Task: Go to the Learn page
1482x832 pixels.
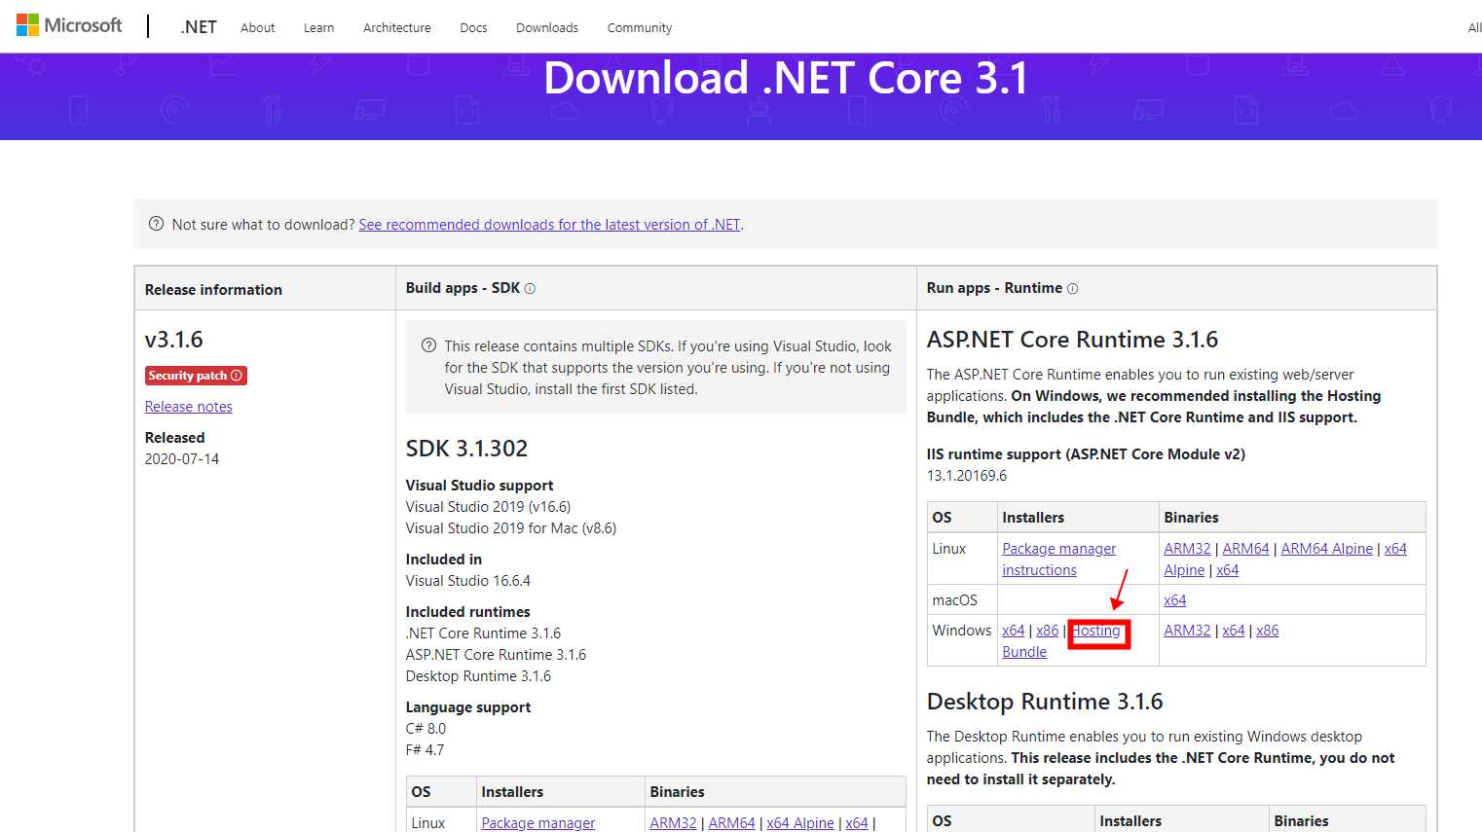Action: coord(318,28)
